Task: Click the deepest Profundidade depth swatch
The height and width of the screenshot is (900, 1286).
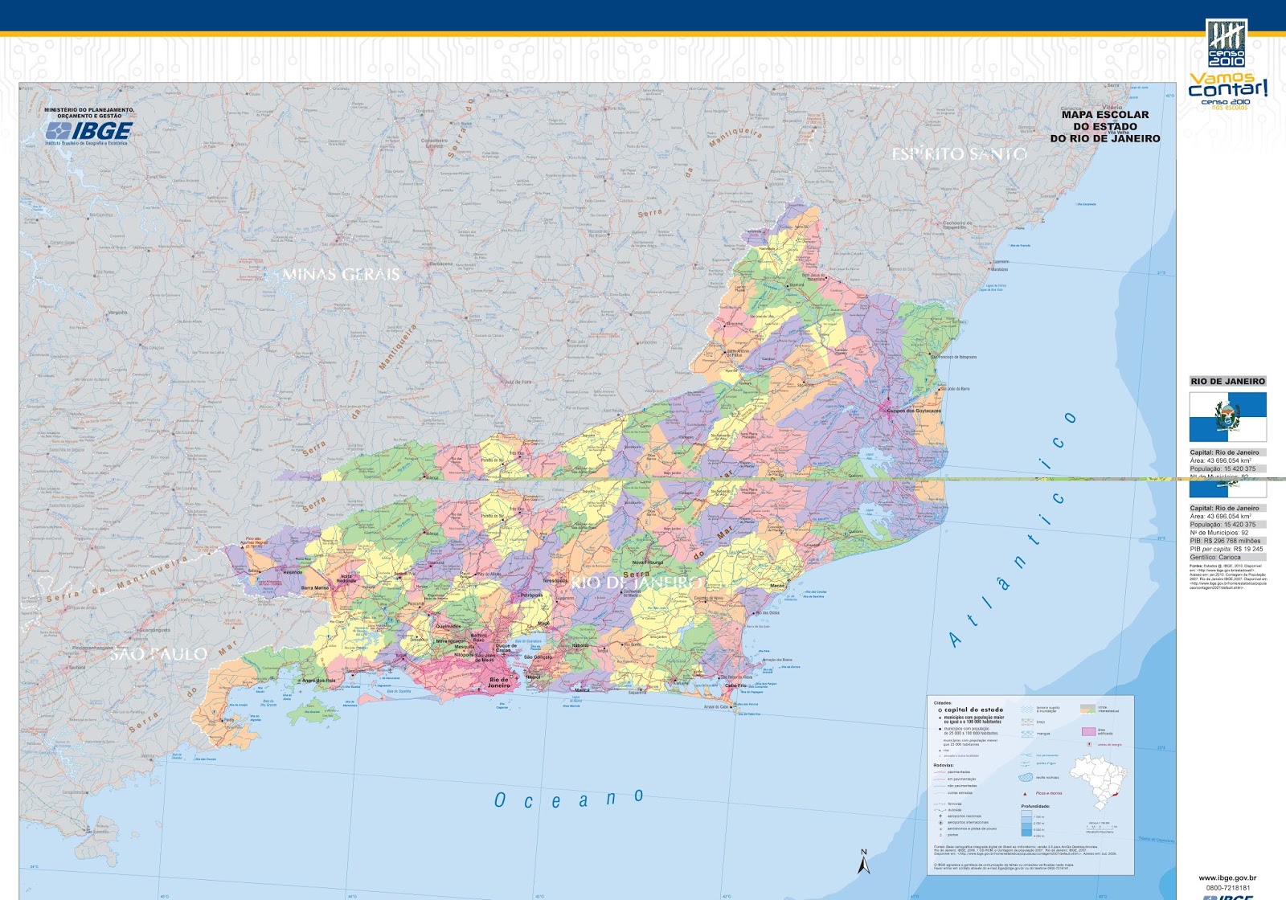Action: [x=1026, y=833]
